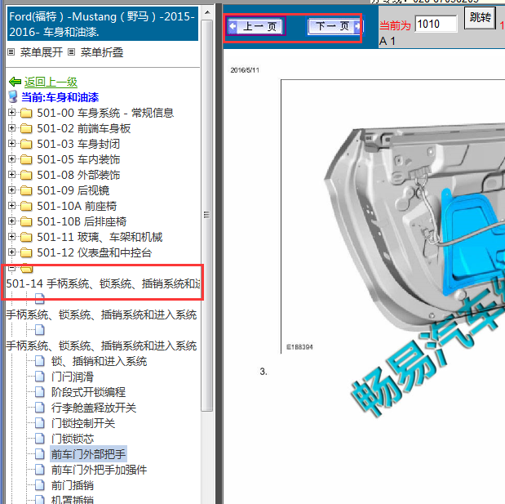Collapse all menus with 菜单折叠
Screen dimensions: 505x504
coord(102,52)
